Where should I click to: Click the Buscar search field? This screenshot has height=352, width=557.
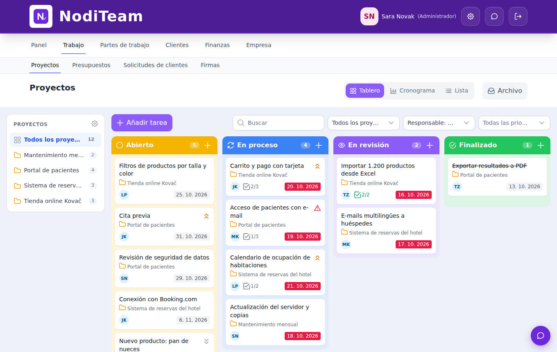[x=278, y=123]
